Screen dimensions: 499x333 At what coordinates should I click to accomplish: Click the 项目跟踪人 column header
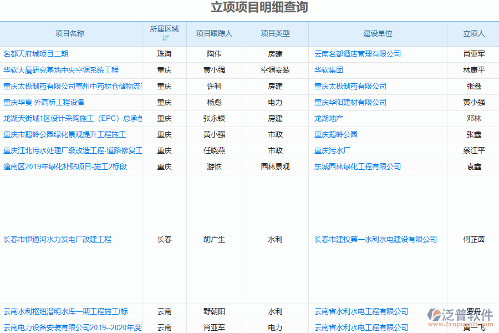[x=214, y=34]
